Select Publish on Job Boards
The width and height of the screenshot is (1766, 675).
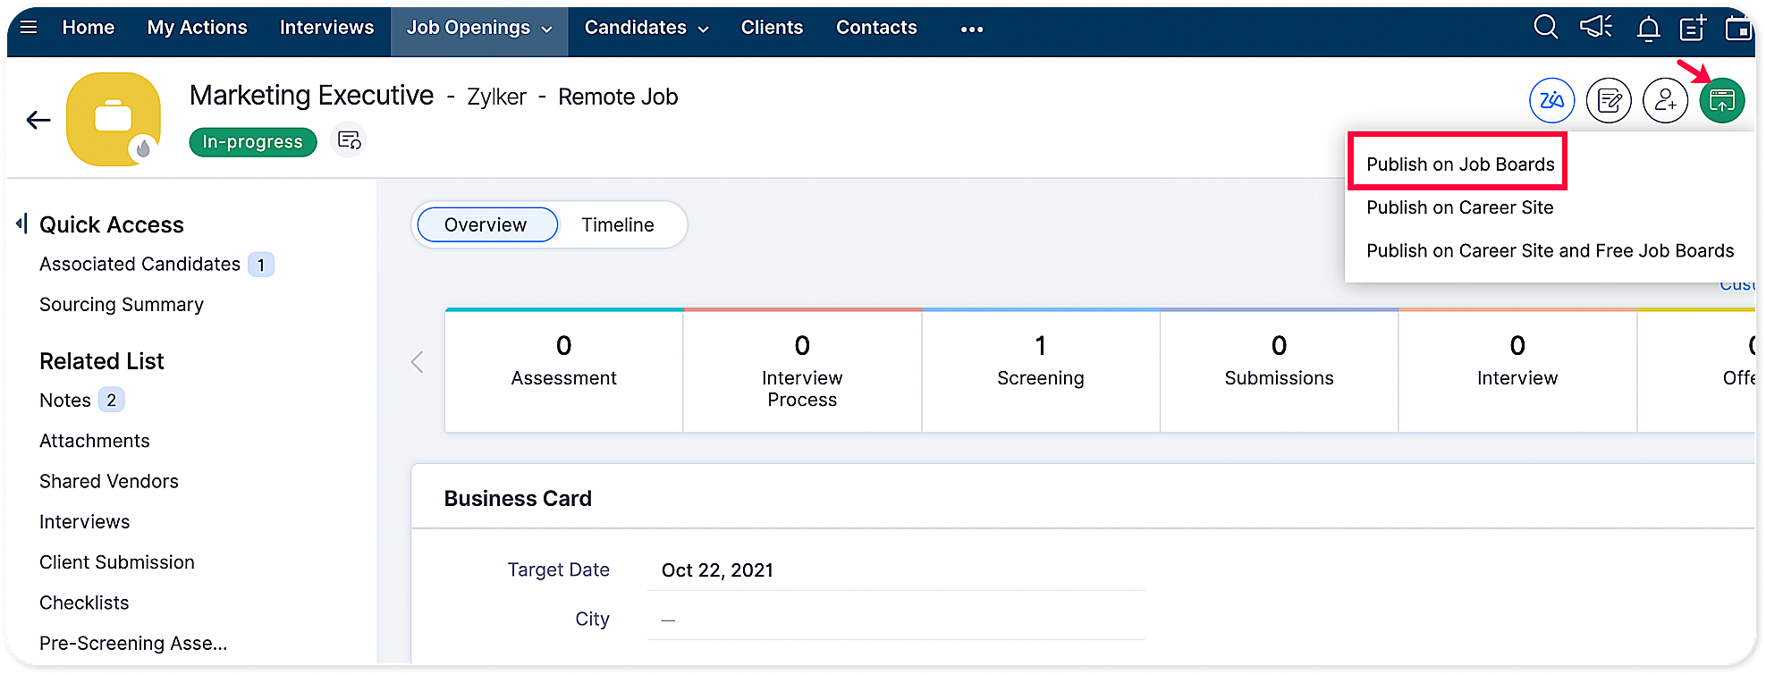(x=1460, y=165)
